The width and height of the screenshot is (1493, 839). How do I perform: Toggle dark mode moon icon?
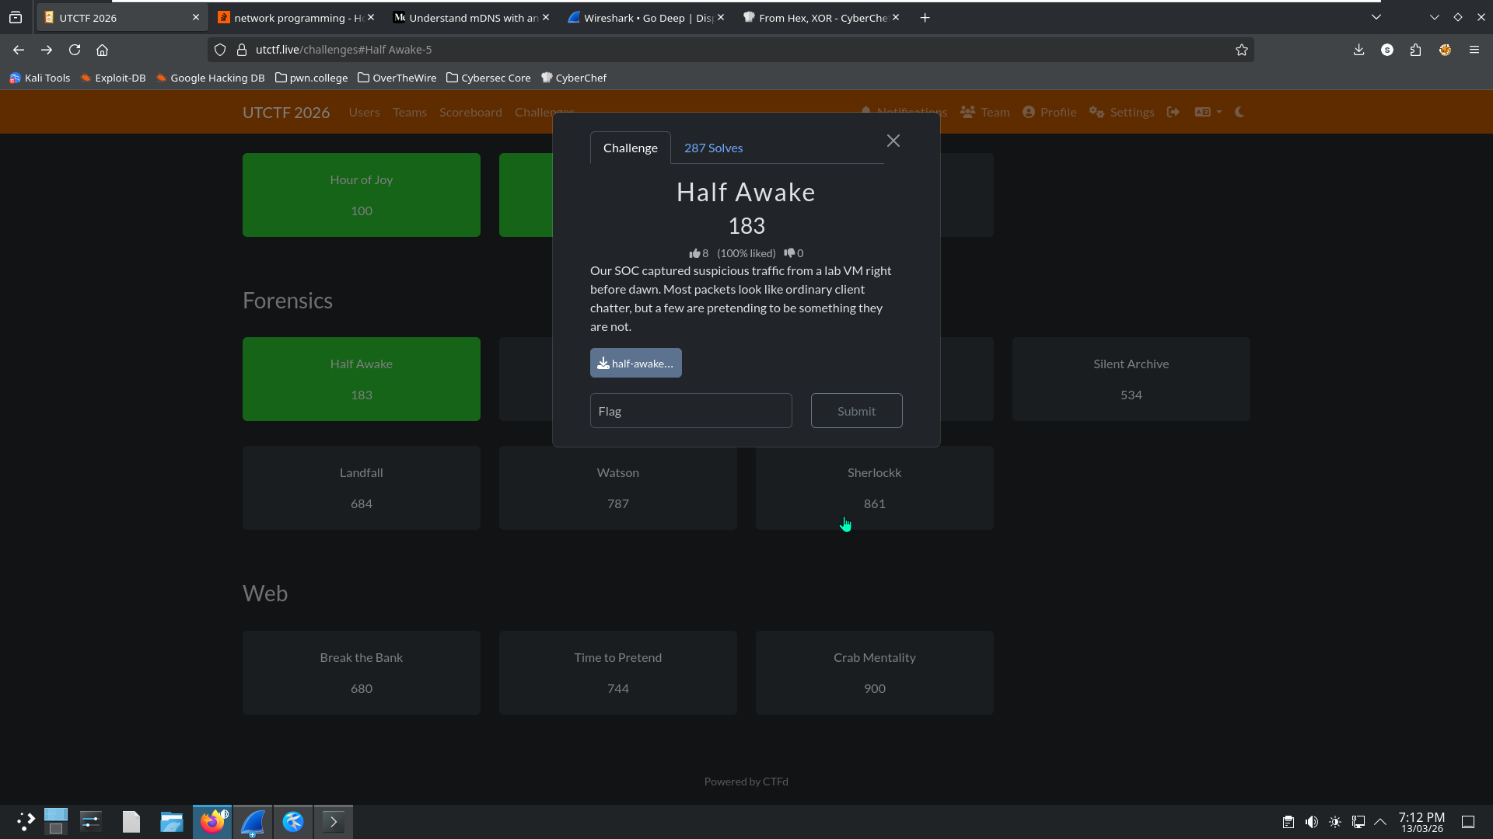coord(1240,112)
